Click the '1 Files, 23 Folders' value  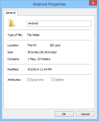(x=39, y=59)
